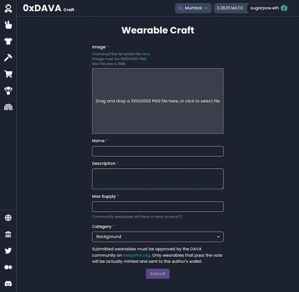The width and height of the screenshot is (299, 292).
Task: Expand the Mumbai network dropdown
Action: click(x=193, y=8)
